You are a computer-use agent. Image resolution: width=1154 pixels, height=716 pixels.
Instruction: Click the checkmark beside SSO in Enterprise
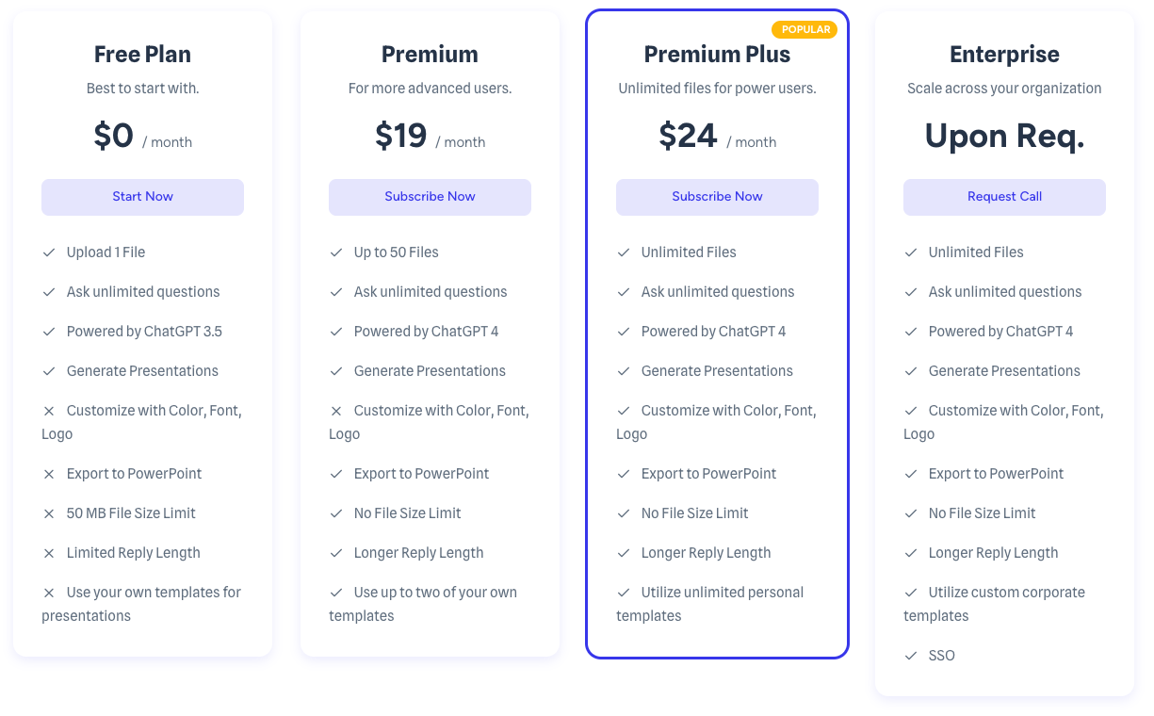tap(911, 656)
